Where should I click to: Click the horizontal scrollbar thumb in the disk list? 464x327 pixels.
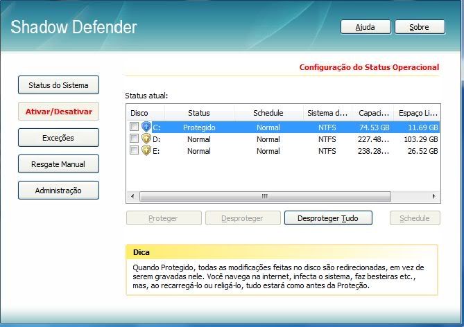tap(265, 196)
